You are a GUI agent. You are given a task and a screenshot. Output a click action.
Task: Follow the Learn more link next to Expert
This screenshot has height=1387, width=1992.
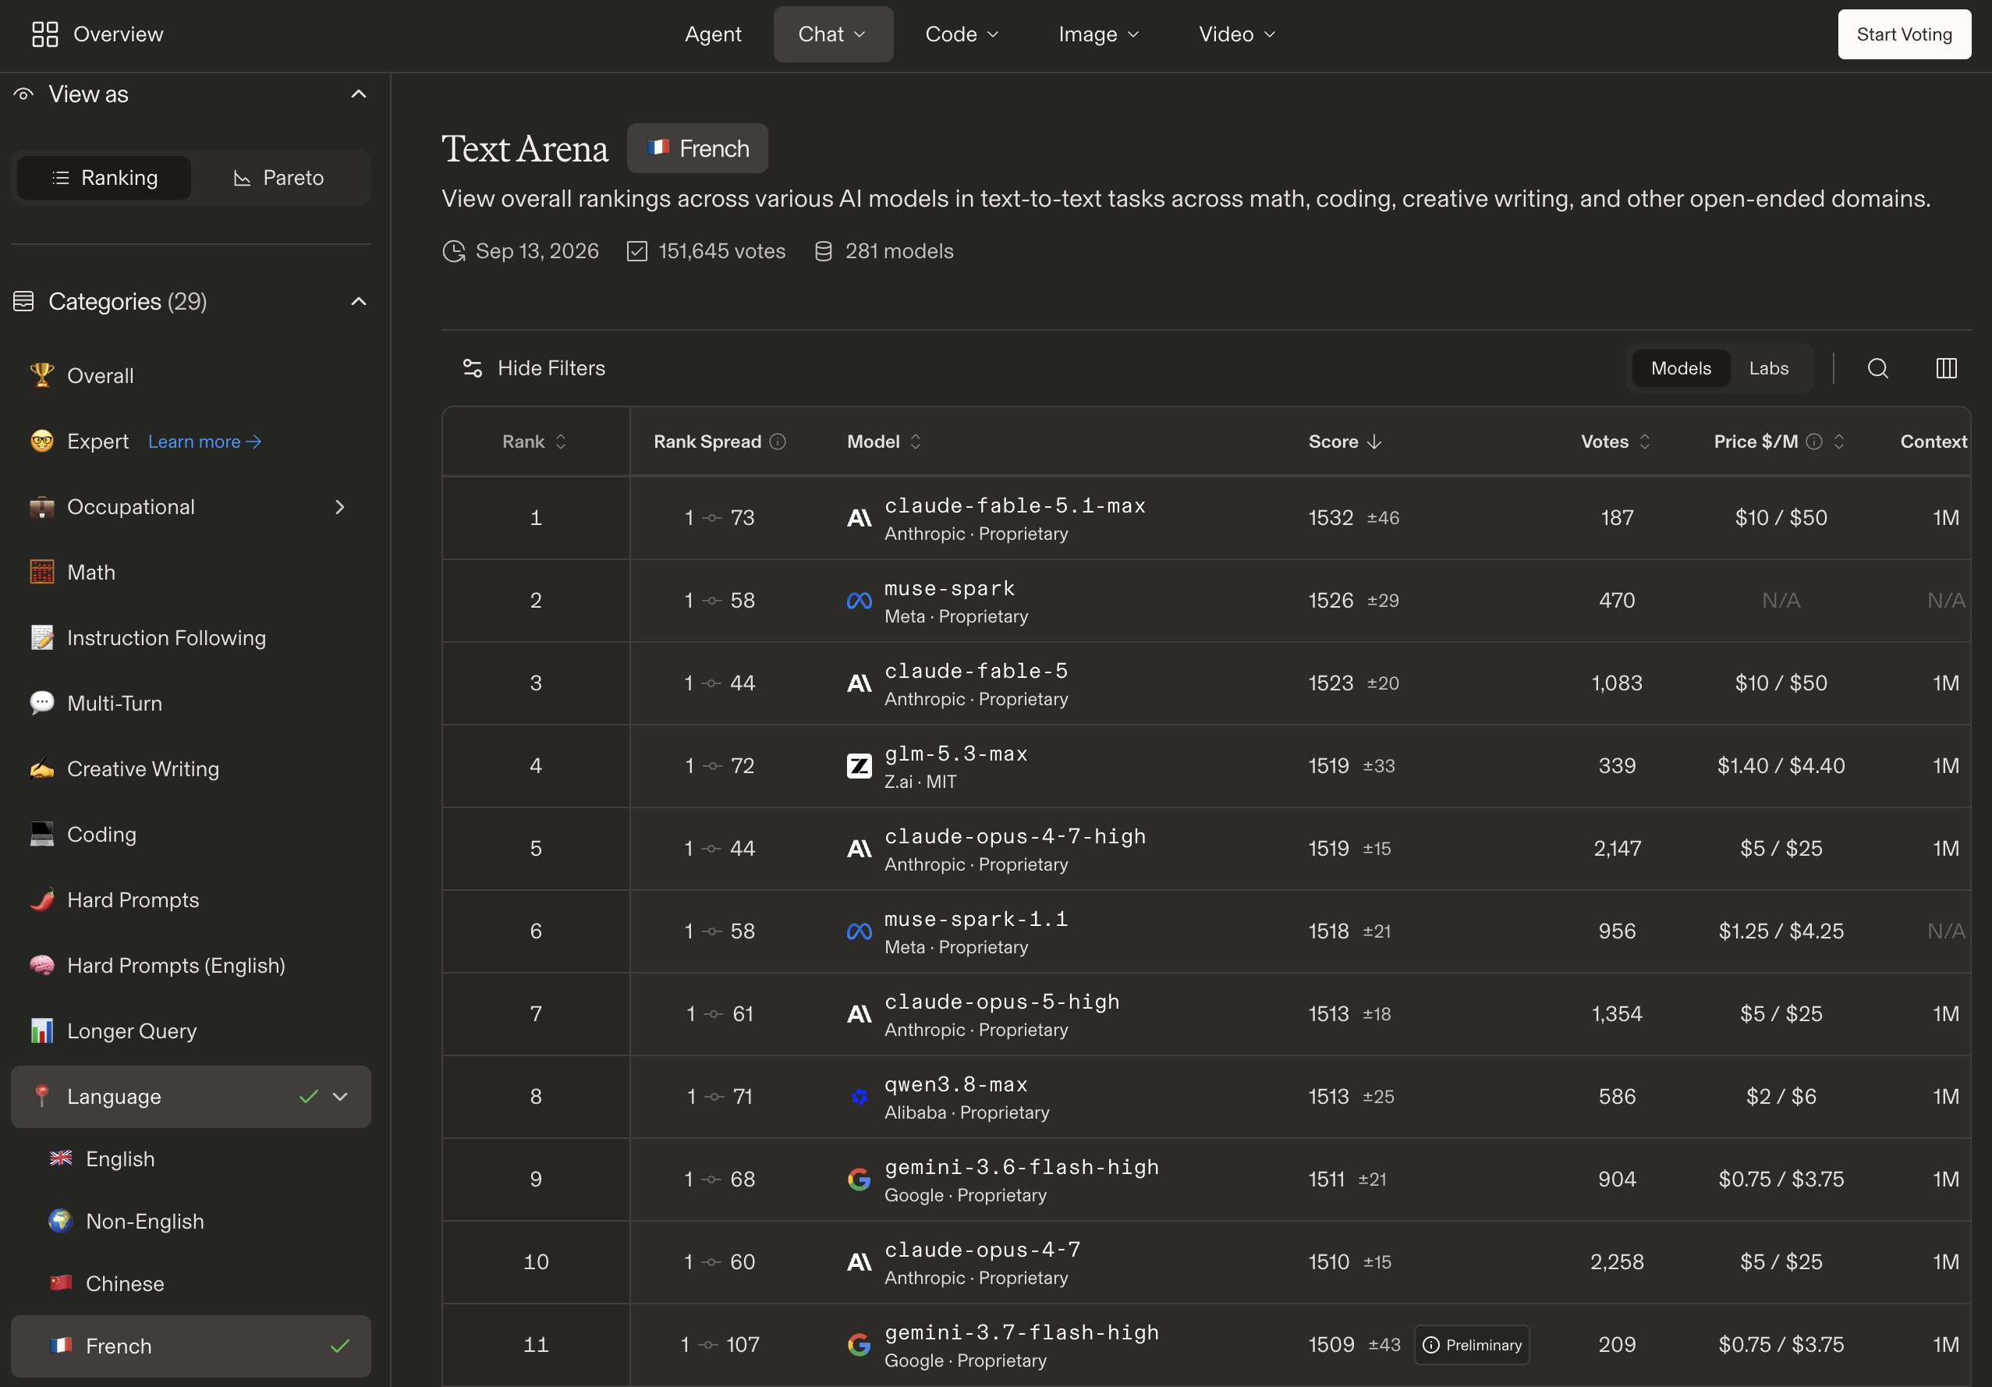[204, 442]
